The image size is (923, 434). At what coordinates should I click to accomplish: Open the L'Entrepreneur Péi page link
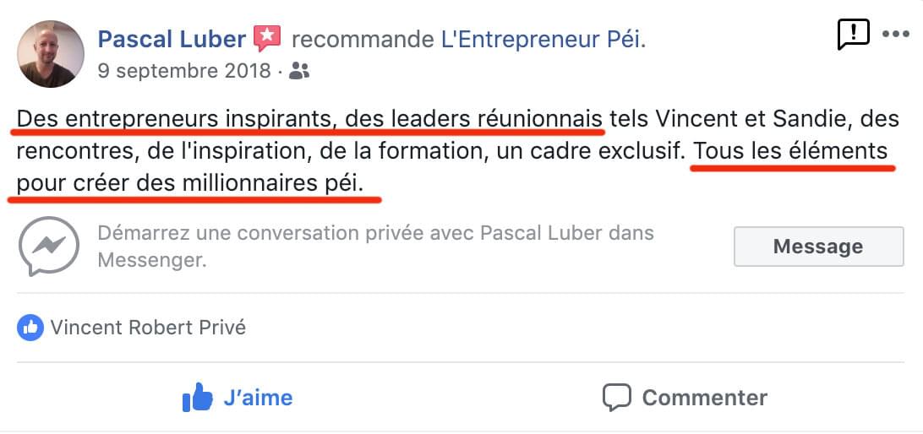543,39
